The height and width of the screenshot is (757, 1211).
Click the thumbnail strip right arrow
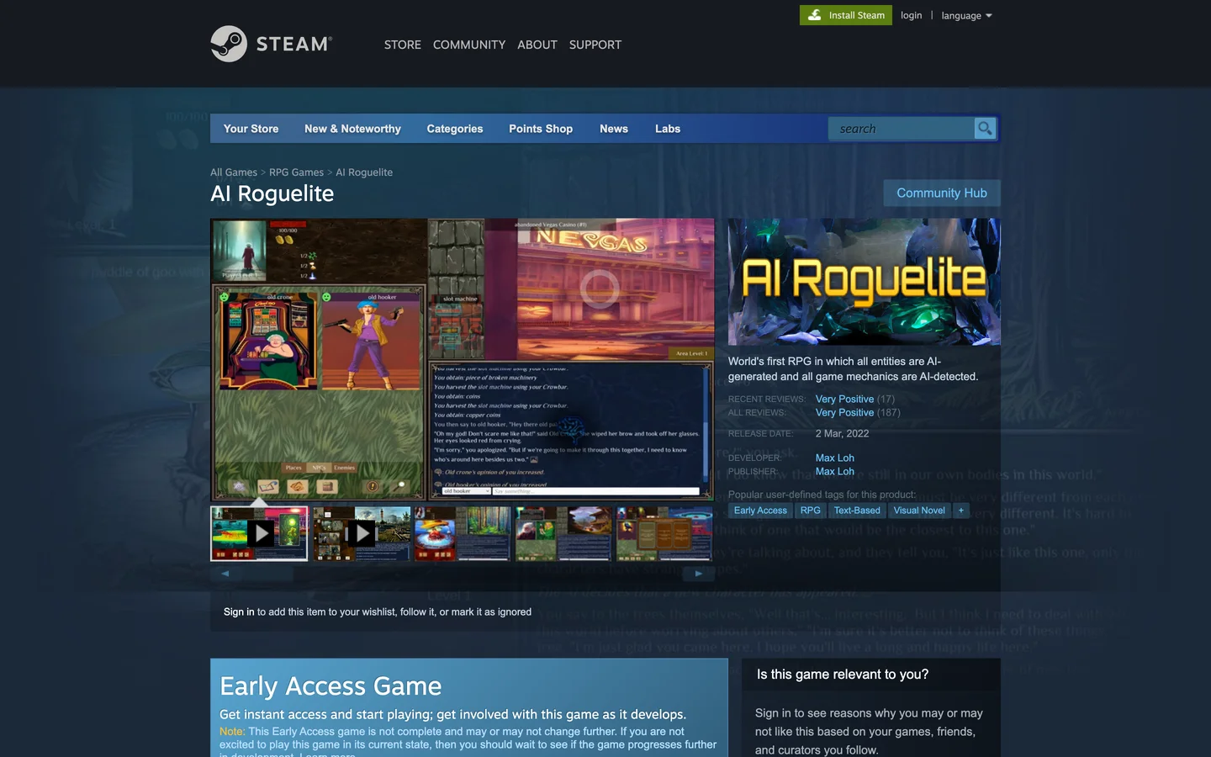698,574
